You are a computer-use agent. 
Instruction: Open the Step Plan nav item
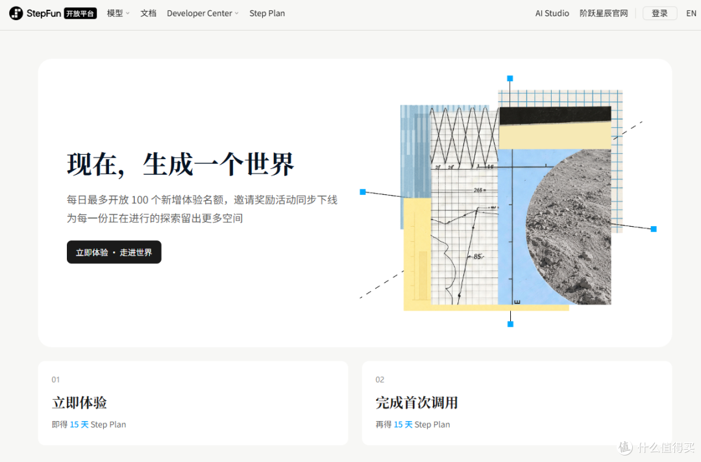267,14
